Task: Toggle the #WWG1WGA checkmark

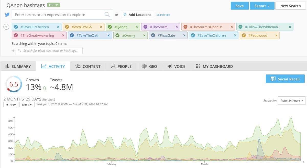Action: click(67, 27)
